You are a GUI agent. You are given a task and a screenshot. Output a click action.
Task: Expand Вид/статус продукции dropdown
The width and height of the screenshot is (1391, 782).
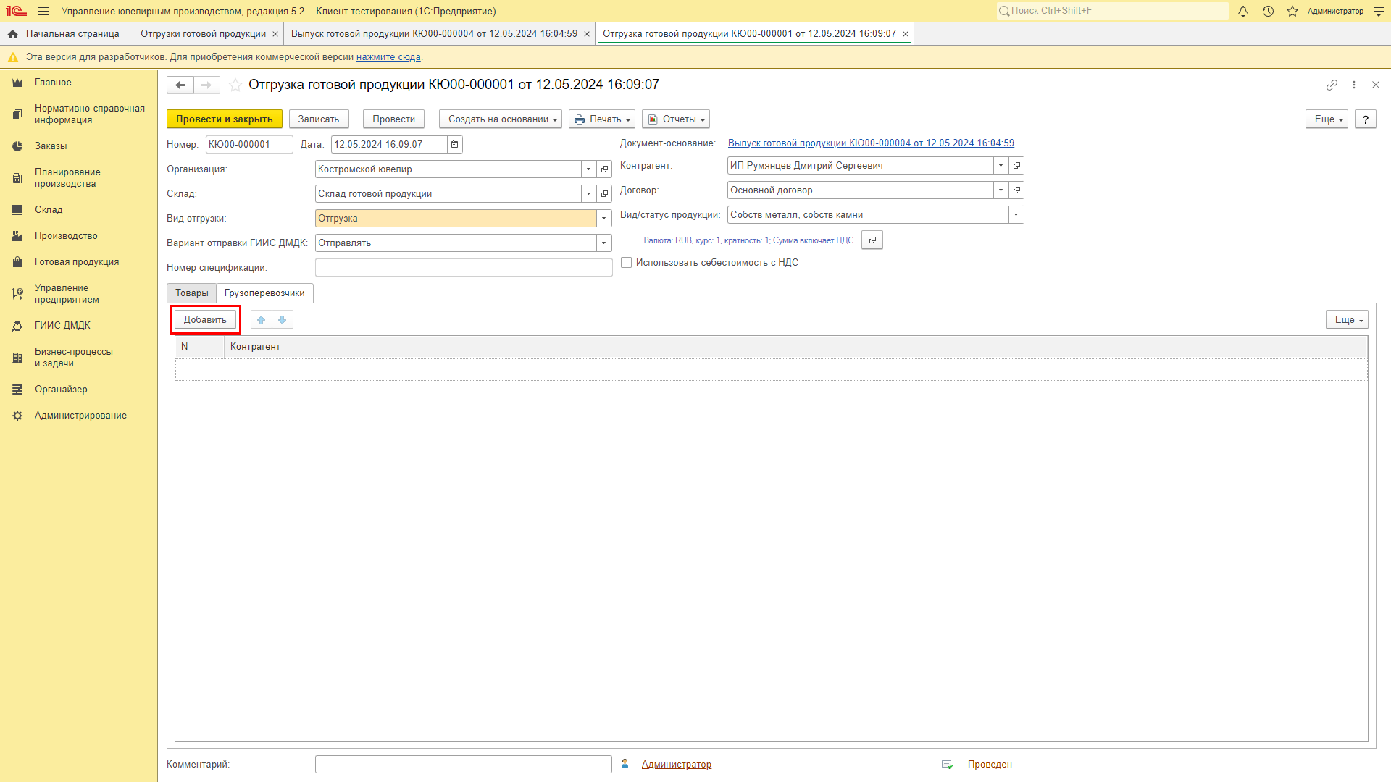[x=1016, y=215]
